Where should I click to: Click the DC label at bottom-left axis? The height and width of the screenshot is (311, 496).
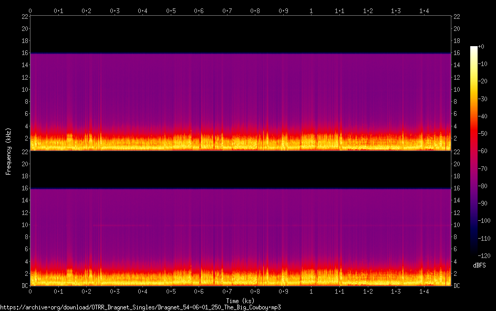point(23,286)
